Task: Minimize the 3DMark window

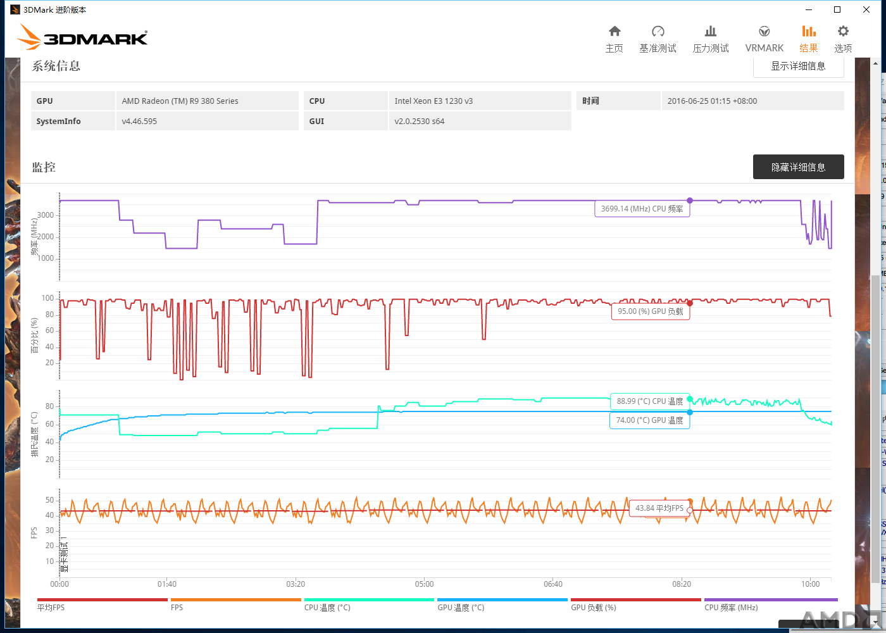Action: point(808,9)
